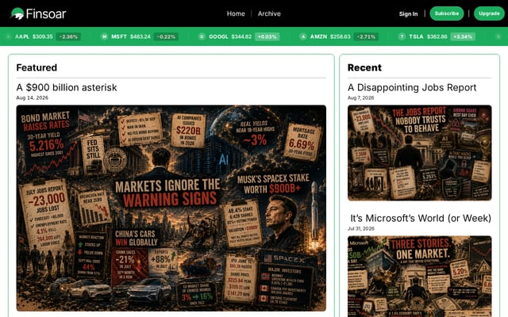
Task: Open the Home nav link
Action: click(x=236, y=13)
